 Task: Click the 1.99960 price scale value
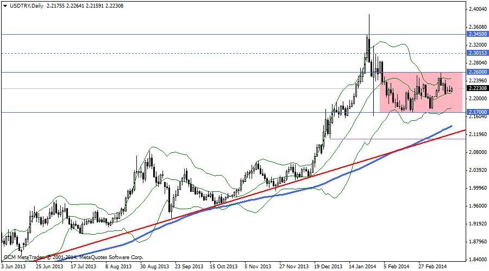[x=478, y=188]
